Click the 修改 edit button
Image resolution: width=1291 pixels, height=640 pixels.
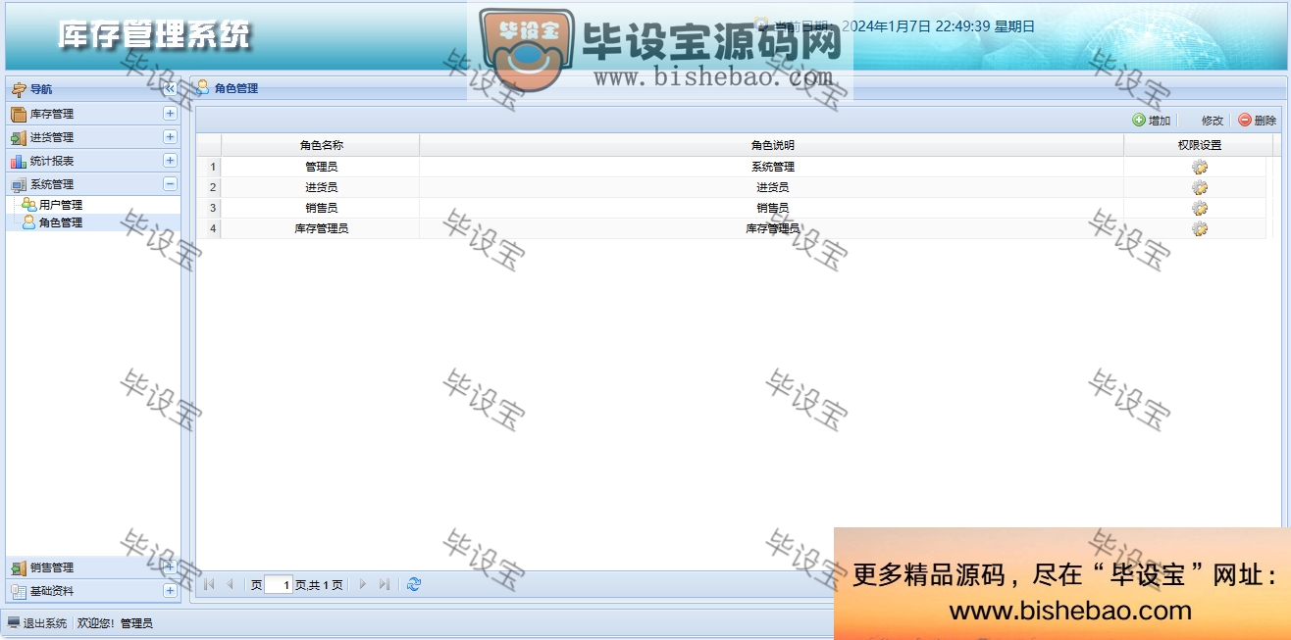[x=1205, y=121]
